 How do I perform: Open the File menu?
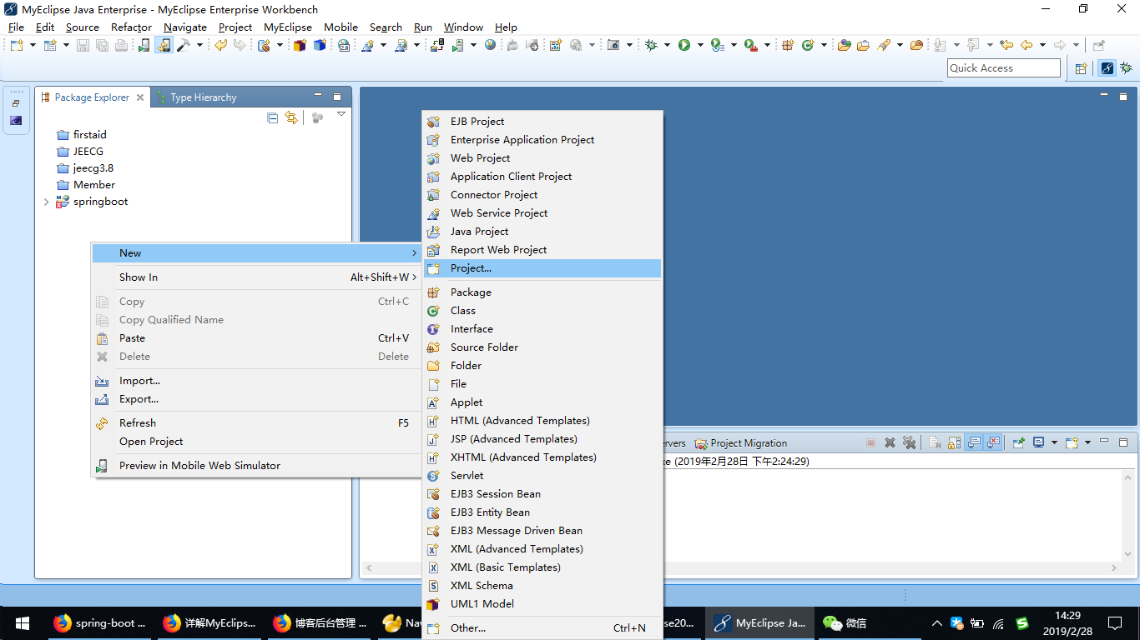click(x=16, y=27)
